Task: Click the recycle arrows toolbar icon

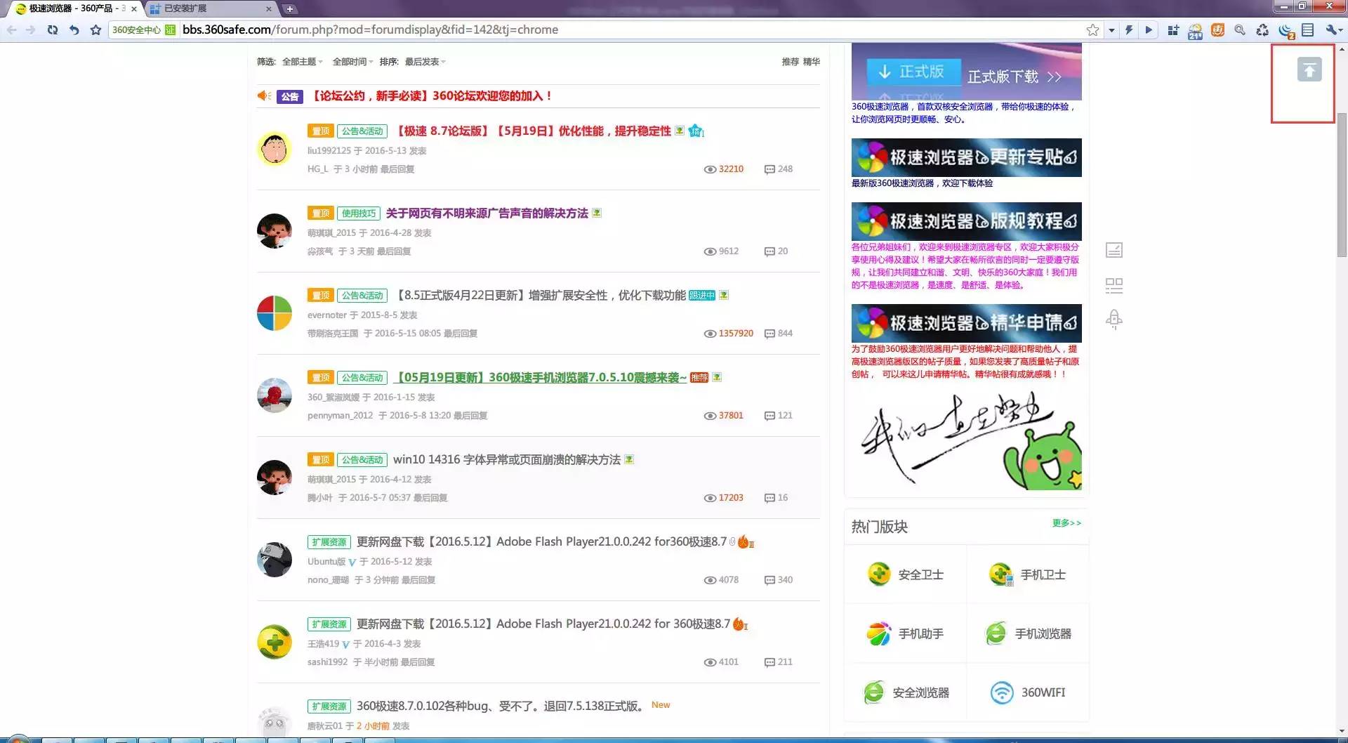Action: 1262,30
